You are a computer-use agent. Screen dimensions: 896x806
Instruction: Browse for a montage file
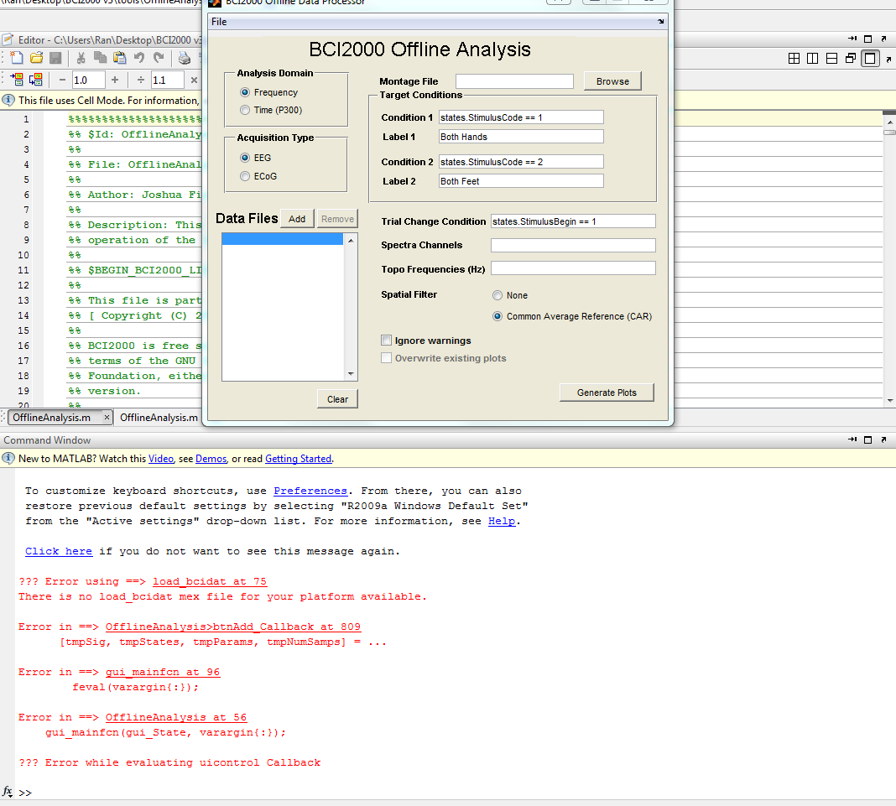612,81
